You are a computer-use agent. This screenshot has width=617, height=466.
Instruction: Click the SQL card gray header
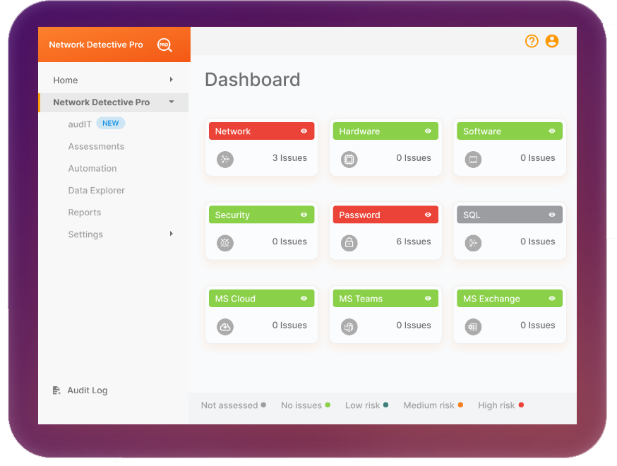pyautogui.click(x=510, y=215)
